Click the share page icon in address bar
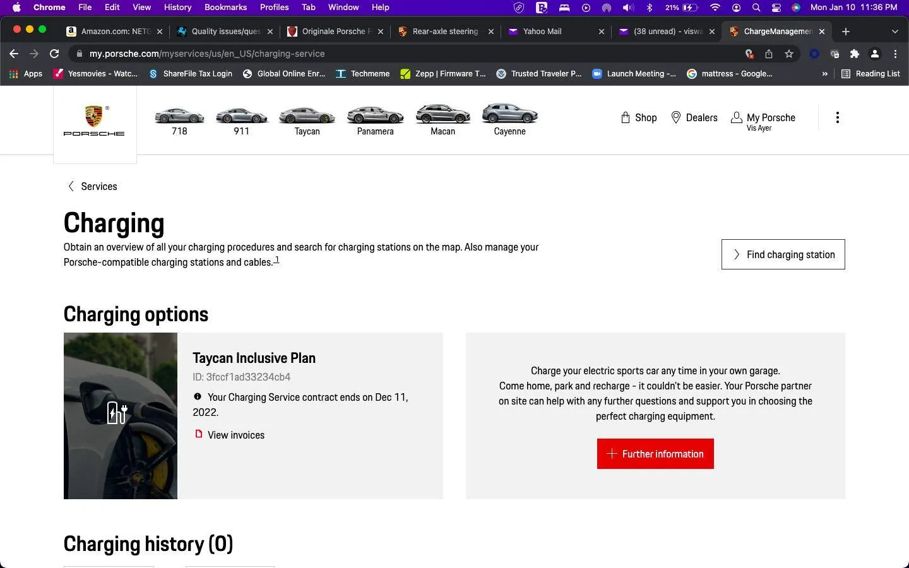This screenshot has width=909, height=568. [768, 54]
